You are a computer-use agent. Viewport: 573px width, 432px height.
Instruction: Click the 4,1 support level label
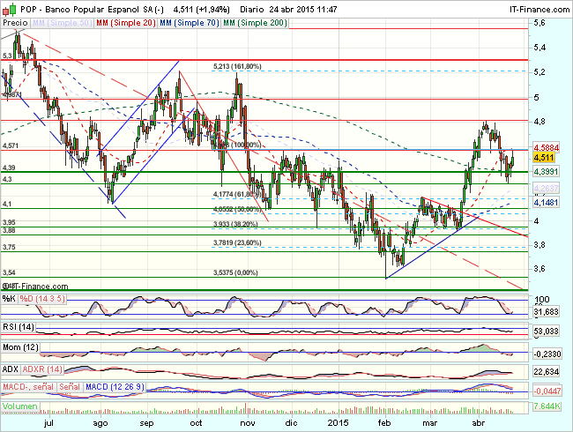[7, 204]
